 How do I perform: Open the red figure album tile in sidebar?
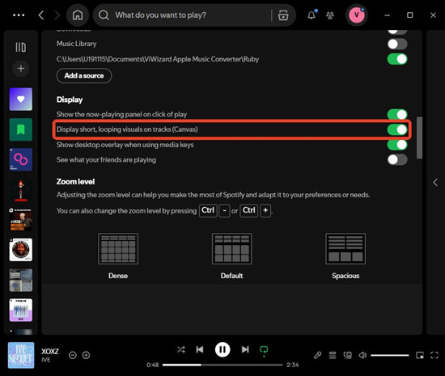[x=21, y=190]
